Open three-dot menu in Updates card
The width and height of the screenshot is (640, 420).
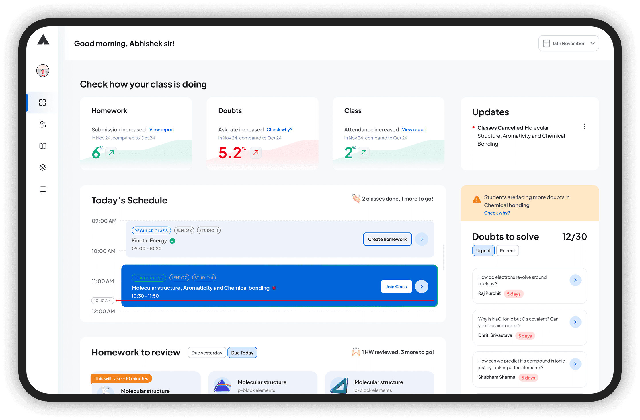pos(584,127)
